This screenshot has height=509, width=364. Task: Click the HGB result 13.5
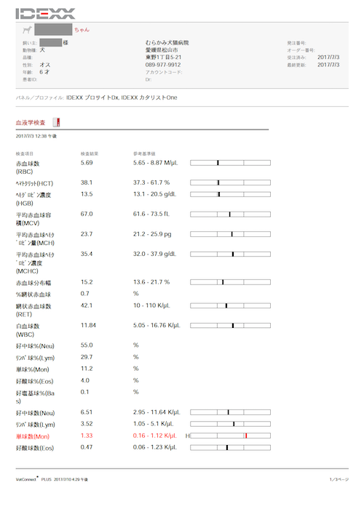tap(87, 194)
